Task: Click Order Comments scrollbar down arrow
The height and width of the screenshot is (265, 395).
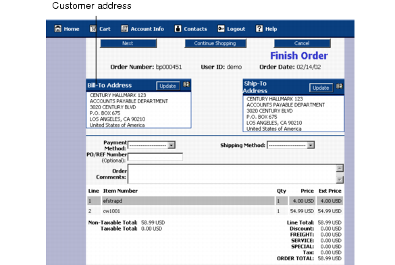Action: [x=340, y=179]
